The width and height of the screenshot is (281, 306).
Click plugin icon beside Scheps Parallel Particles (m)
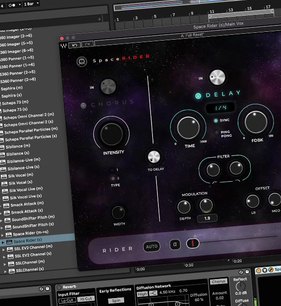point(1,133)
